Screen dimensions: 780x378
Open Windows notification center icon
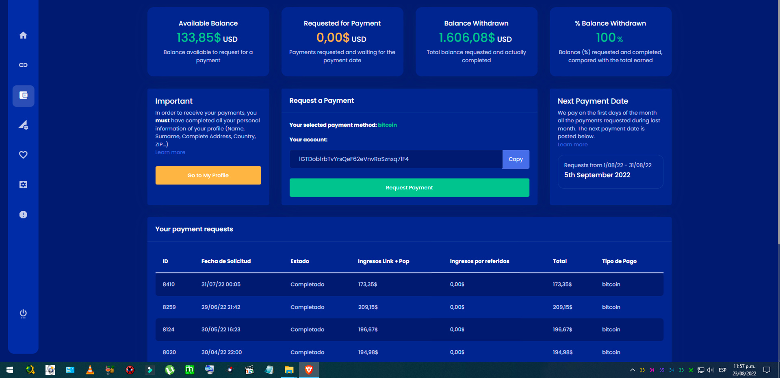[x=767, y=370]
